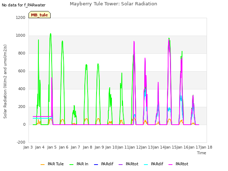Click the 'Jan 16' x-axis tick label

[183, 147]
